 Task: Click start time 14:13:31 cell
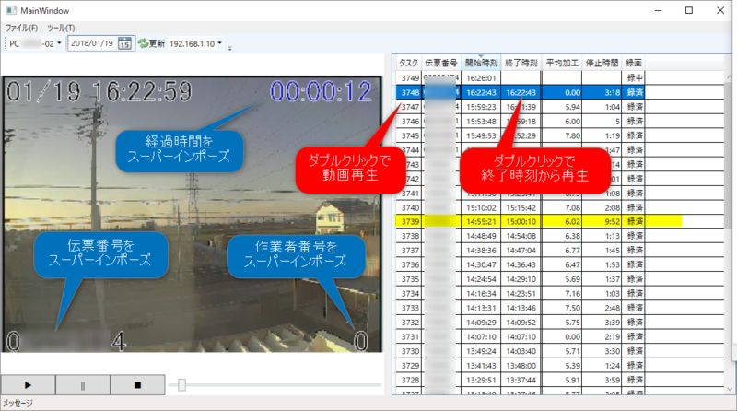pos(481,308)
